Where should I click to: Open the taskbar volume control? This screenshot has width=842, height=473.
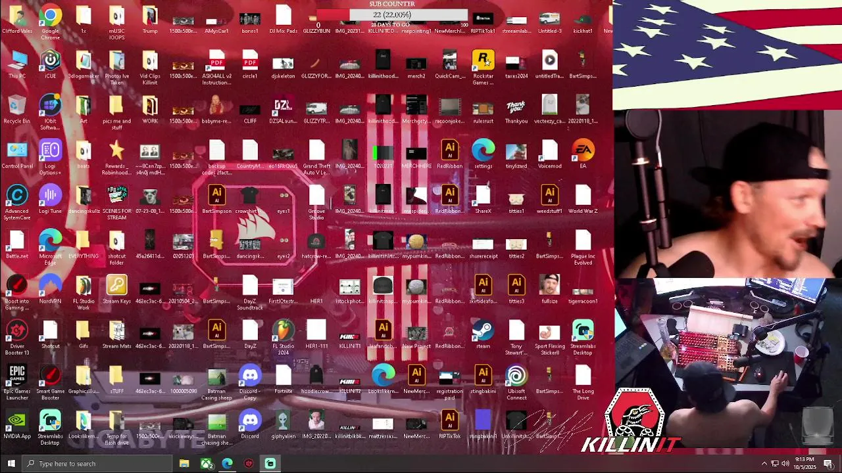tap(785, 464)
